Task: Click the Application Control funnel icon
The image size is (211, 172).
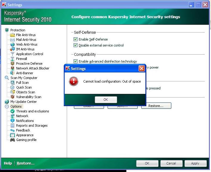Action: tap(13, 54)
